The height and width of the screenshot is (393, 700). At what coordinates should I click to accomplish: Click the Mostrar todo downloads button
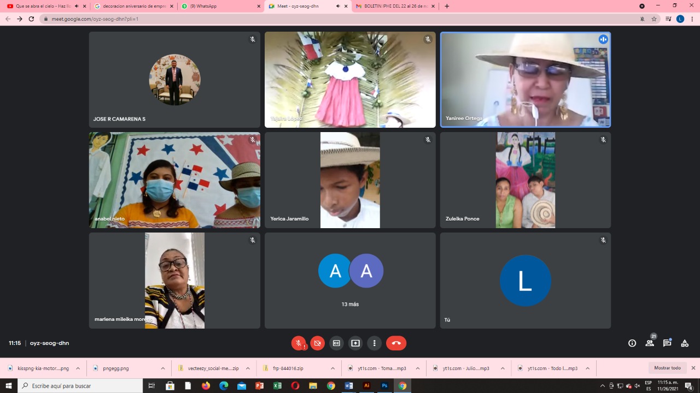[668, 368]
